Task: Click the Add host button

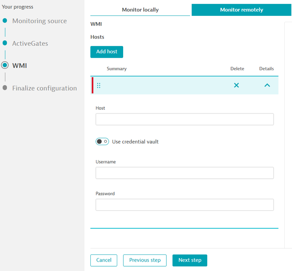Action: click(x=107, y=52)
